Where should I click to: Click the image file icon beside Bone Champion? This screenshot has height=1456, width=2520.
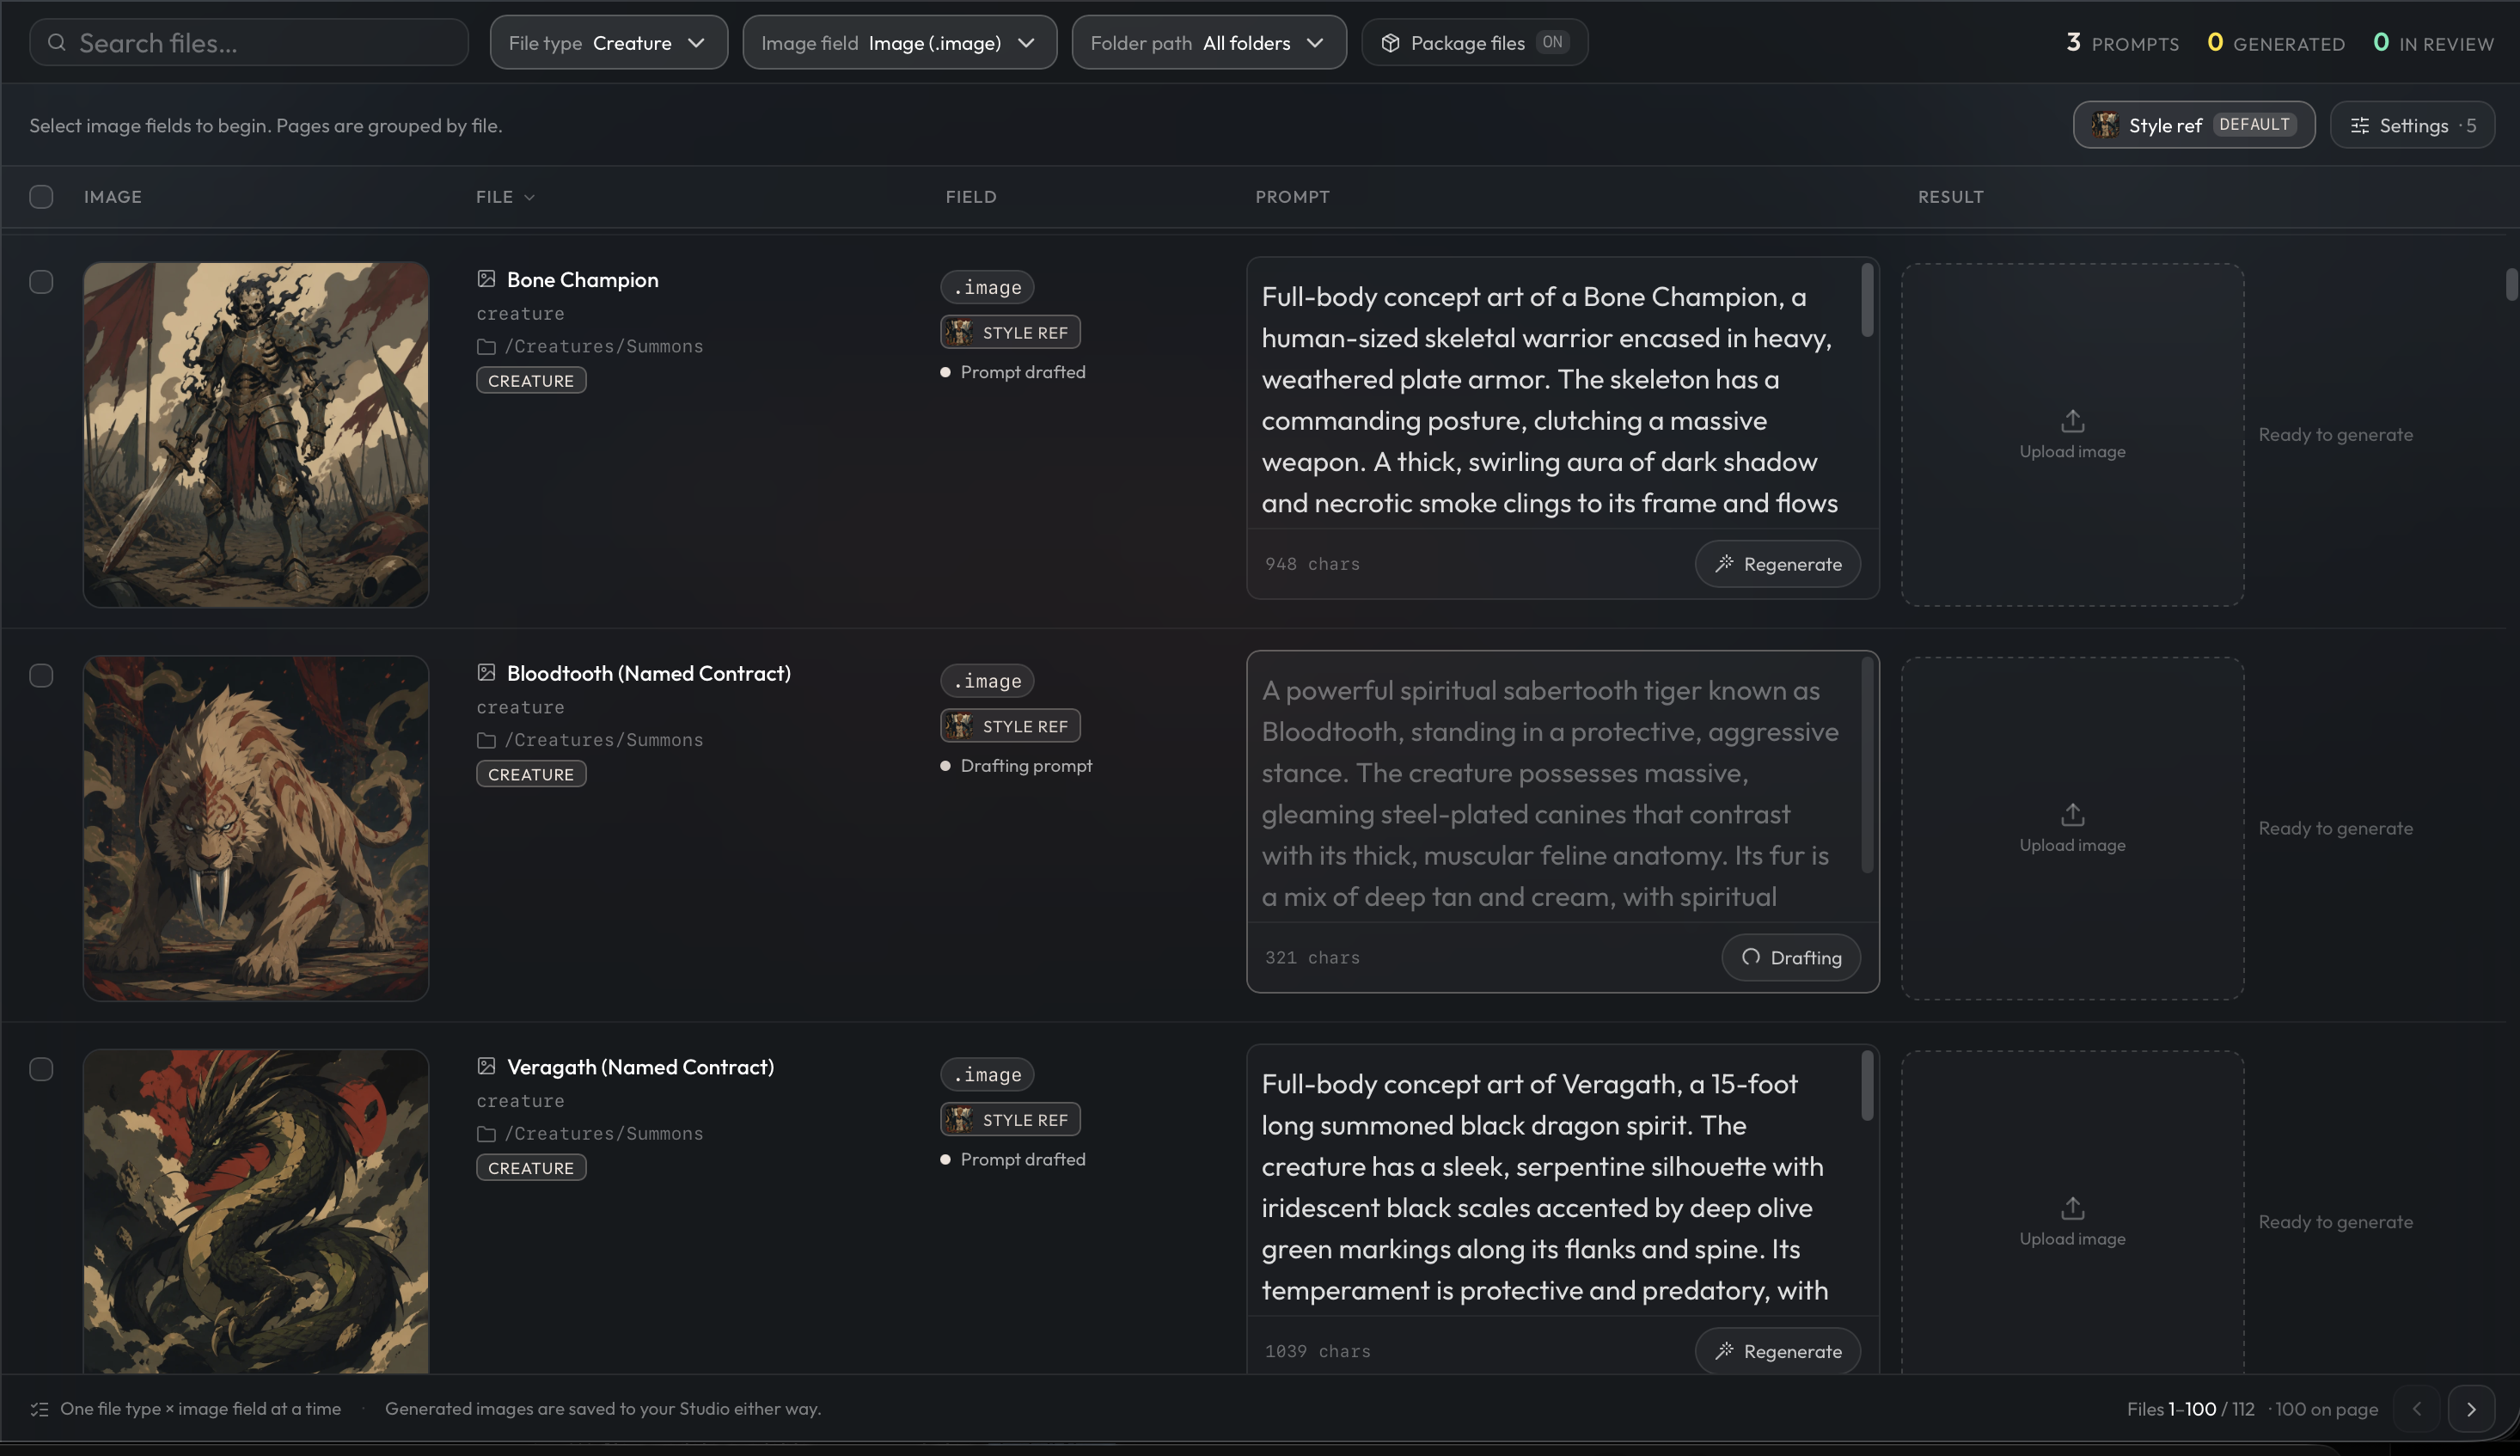point(486,279)
